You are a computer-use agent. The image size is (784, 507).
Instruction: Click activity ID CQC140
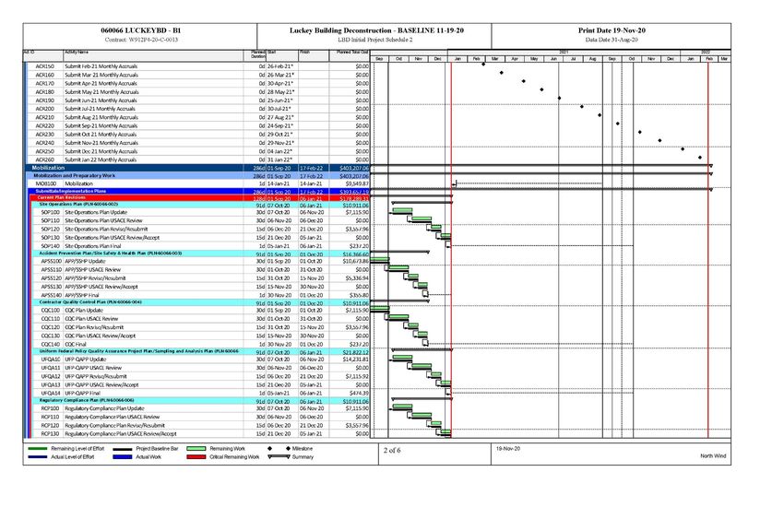tap(51, 344)
